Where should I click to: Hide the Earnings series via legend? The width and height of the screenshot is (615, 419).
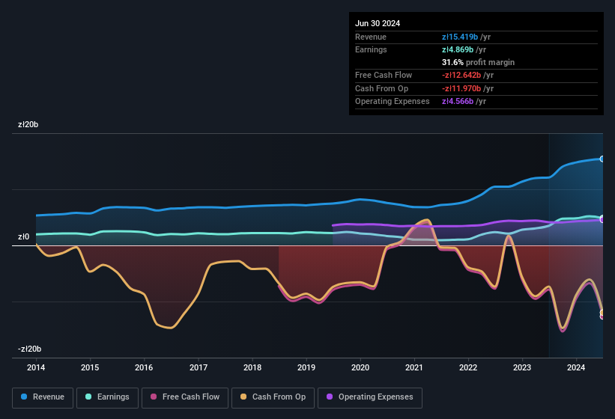108,397
